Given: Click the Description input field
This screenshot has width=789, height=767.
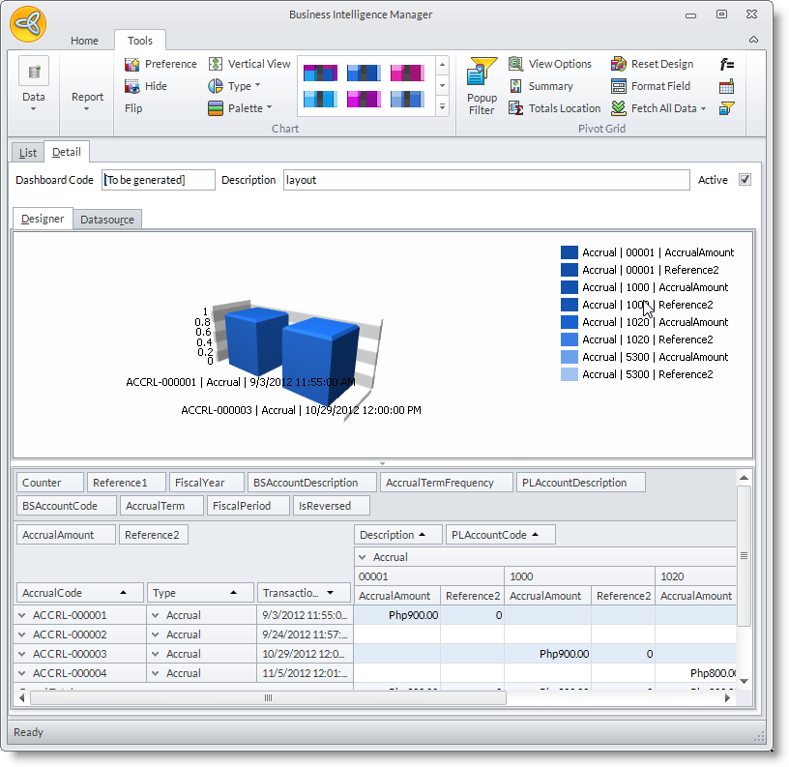Looking at the screenshot, I should (x=485, y=180).
